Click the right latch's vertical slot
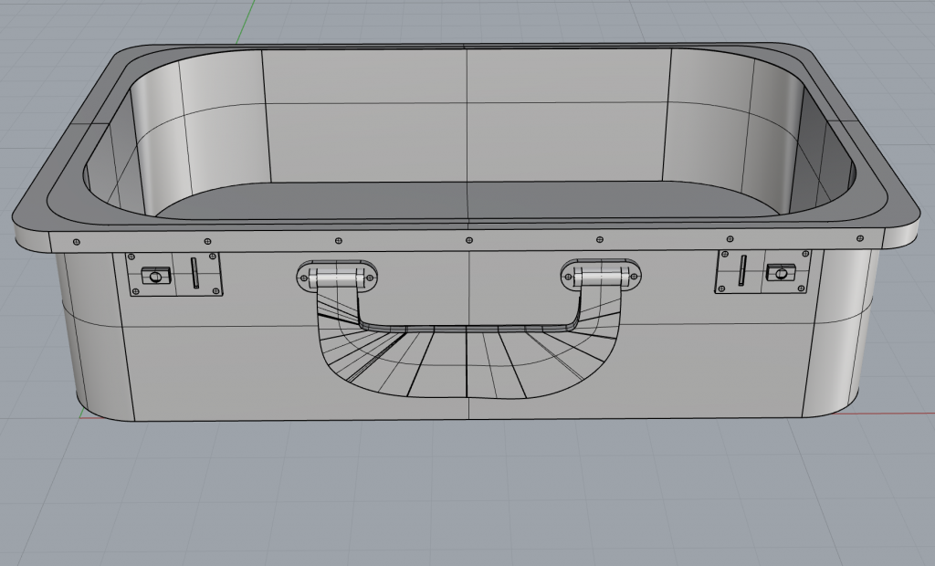 (742, 271)
